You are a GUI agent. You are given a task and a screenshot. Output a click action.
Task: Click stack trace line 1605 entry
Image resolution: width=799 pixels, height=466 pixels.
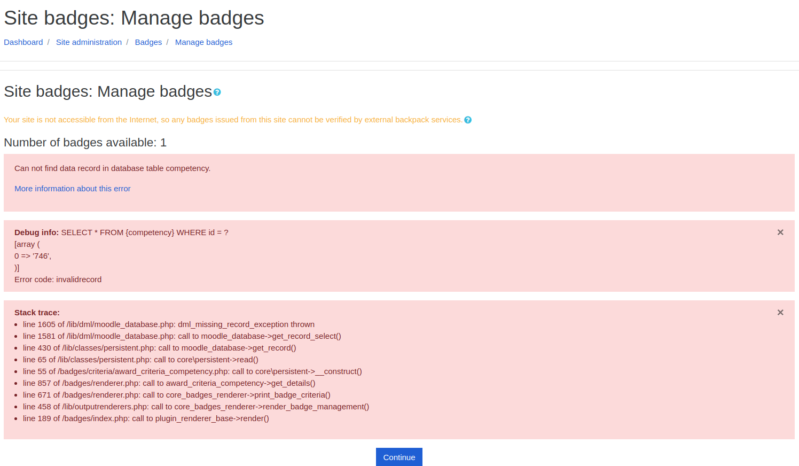pos(169,324)
